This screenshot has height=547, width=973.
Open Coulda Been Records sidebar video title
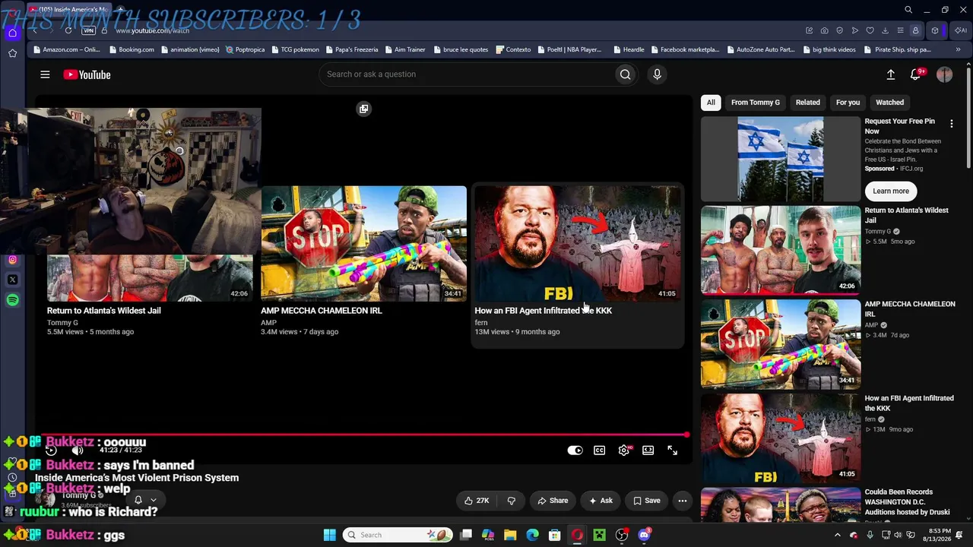click(908, 502)
